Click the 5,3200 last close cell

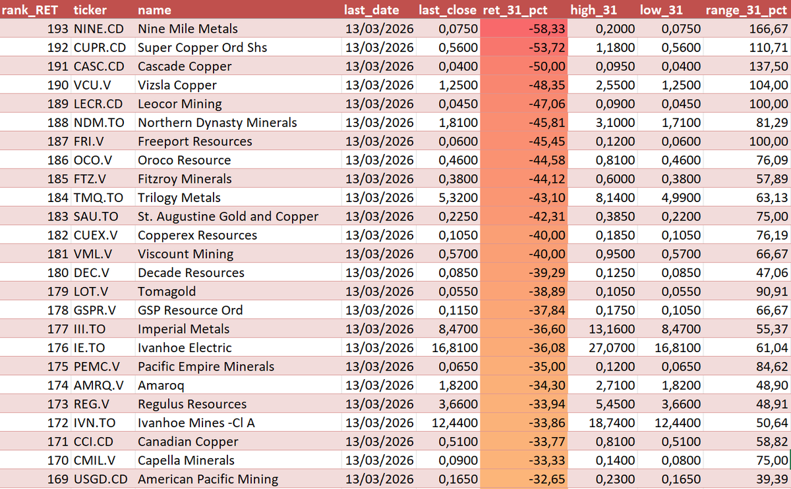[x=449, y=197]
